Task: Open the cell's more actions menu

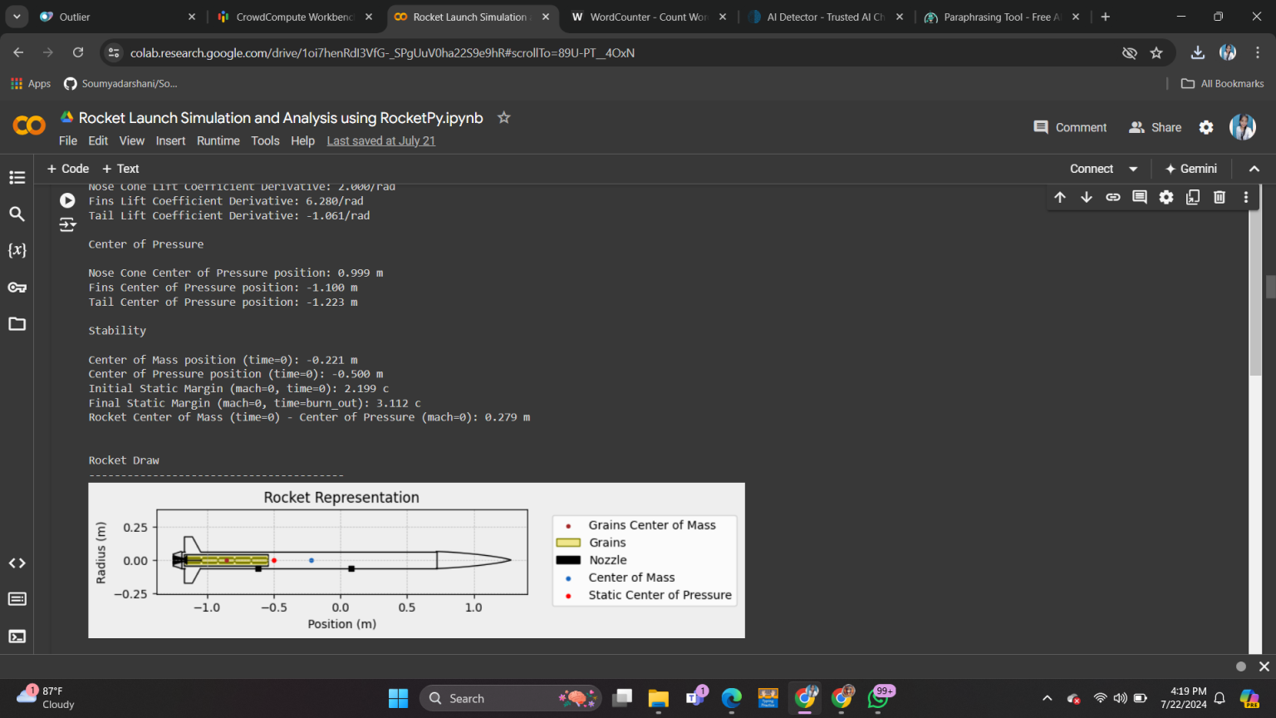Action: tap(1245, 197)
